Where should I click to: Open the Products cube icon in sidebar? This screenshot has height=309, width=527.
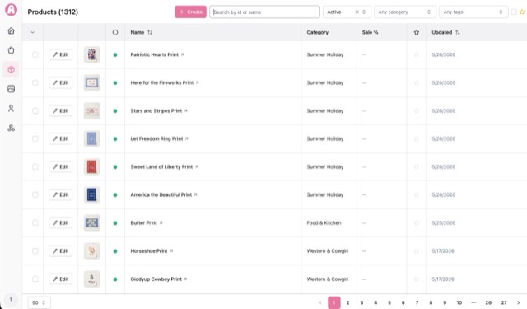click(11, 69)
